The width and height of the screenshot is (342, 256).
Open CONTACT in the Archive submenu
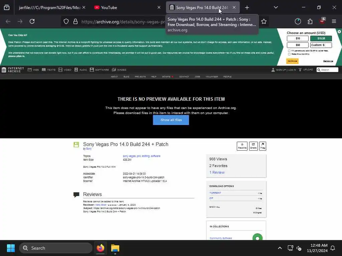184,77
